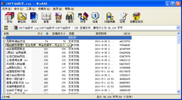
Task: Open the 命令(C) menu
Action: pos(19,9)
